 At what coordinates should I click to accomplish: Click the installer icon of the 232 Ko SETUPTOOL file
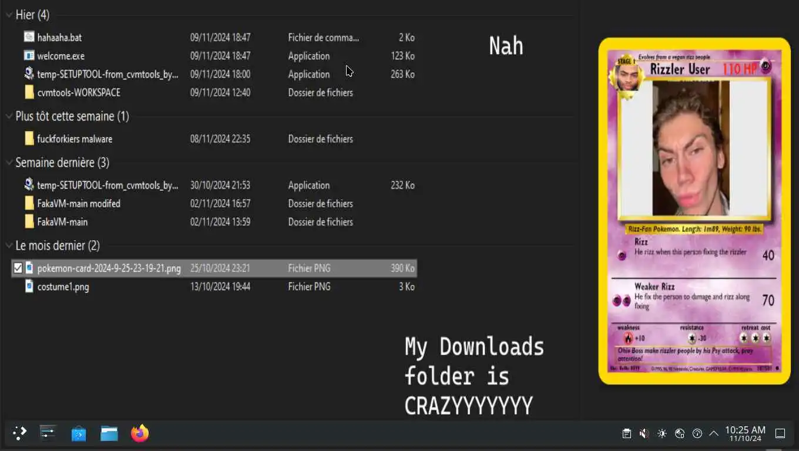pos(29,185)
